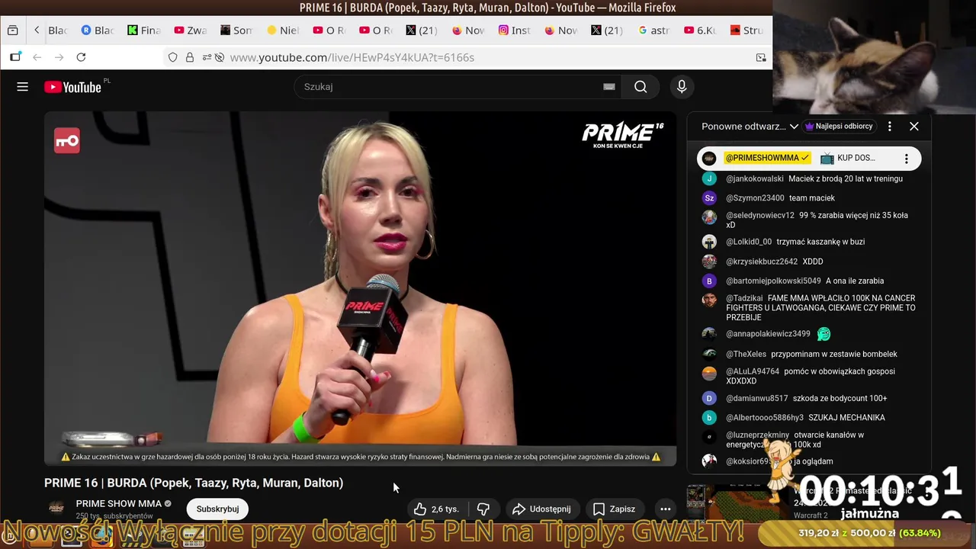
Task: Switch to the astr Google browser tab
Action: (x=654, y=30)
